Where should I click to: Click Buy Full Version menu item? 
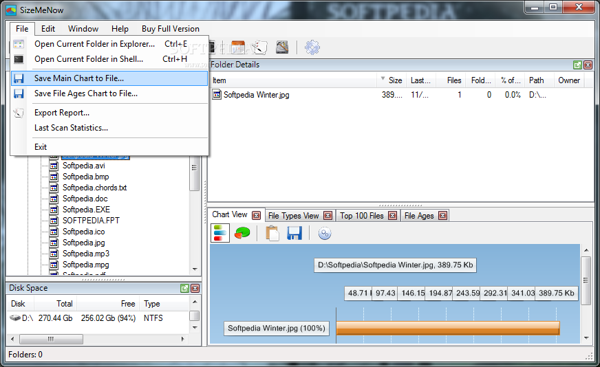(170, 29)
